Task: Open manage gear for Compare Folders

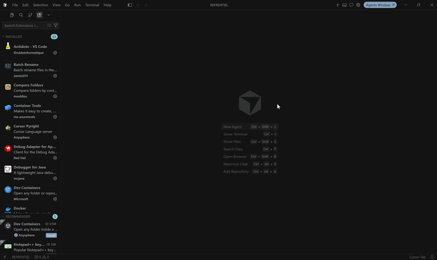Action: click(55, 97)
